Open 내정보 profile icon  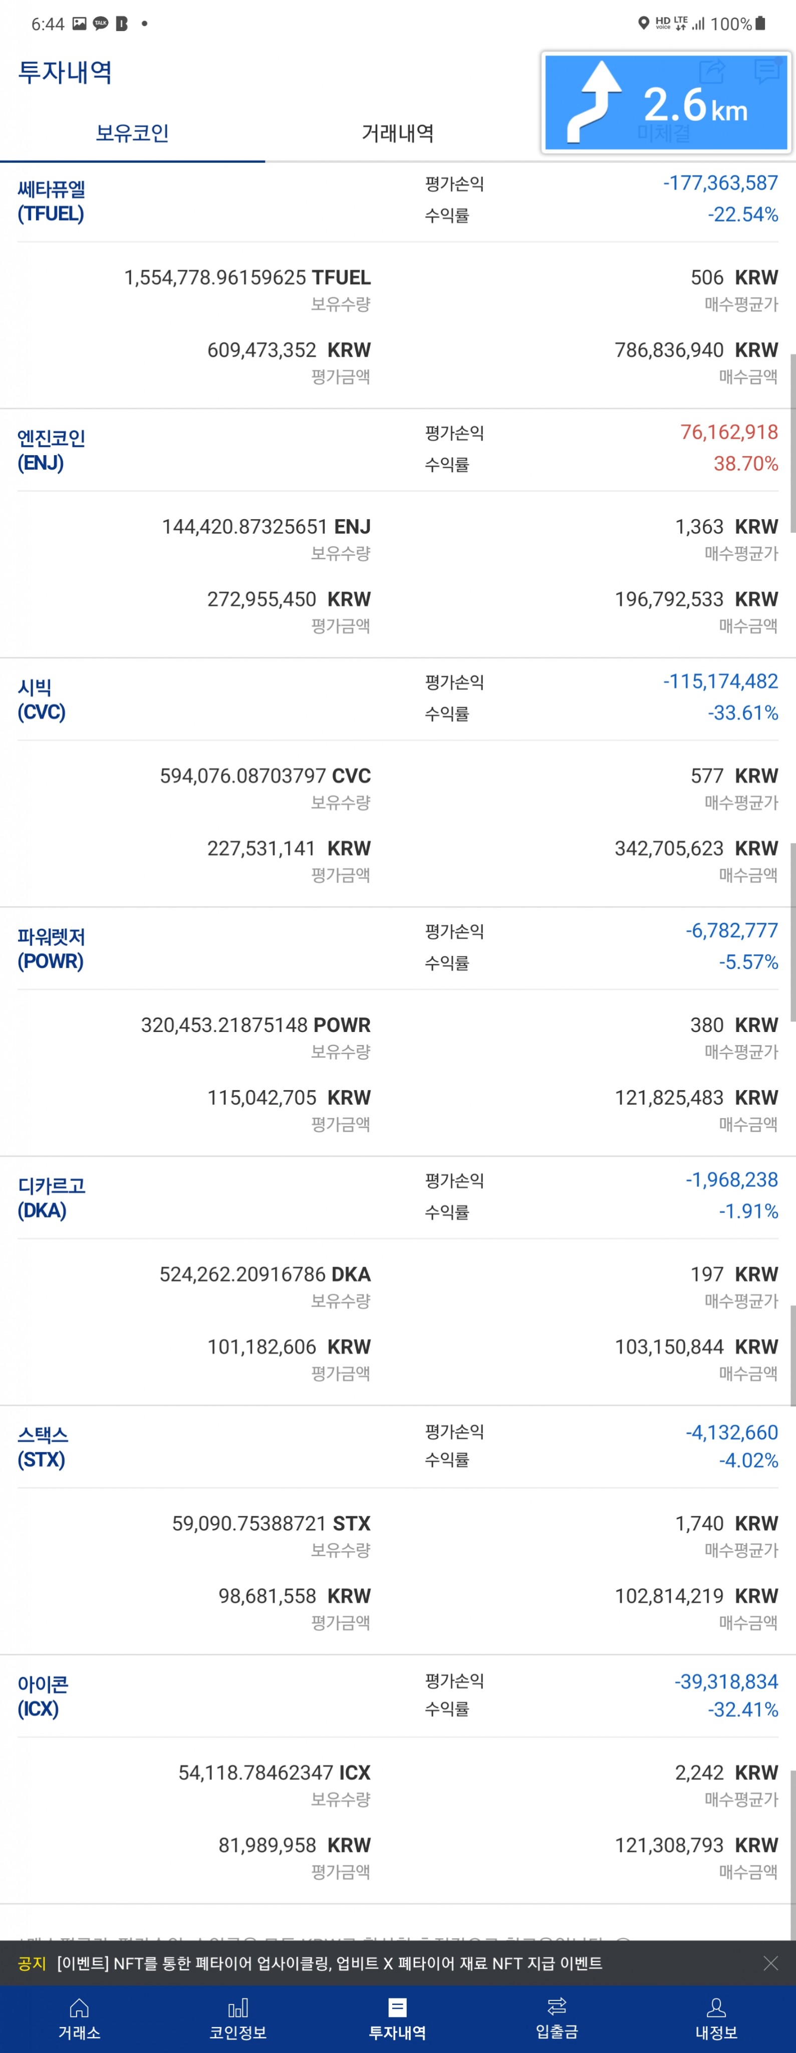point(715,2006)
